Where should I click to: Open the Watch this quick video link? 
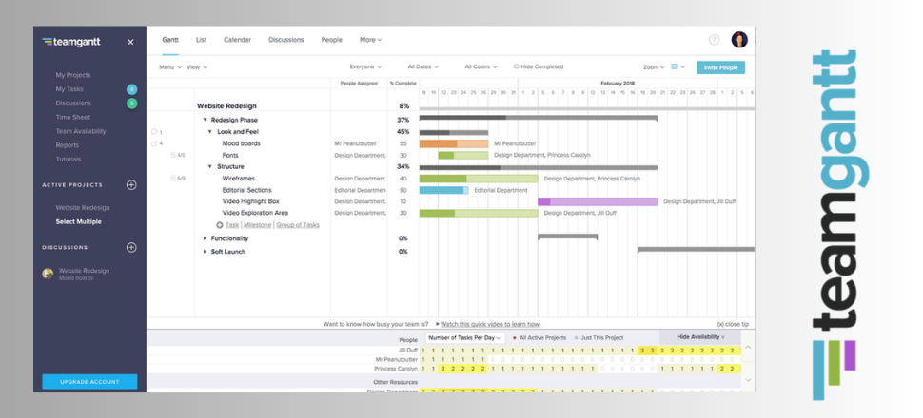pyautogui.click(x=490, y=324)
